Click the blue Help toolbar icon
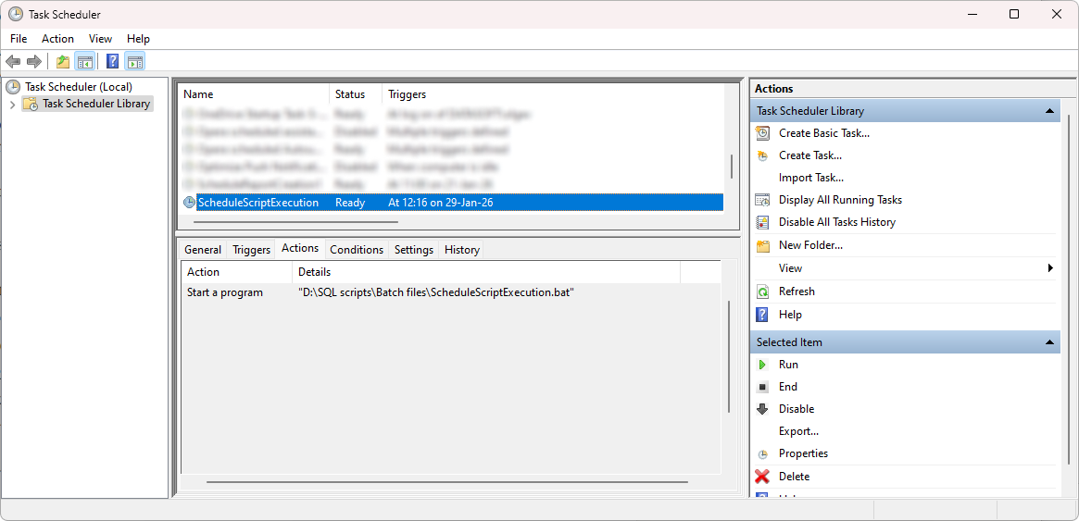1079x521 pixels. tap(113, 62)
